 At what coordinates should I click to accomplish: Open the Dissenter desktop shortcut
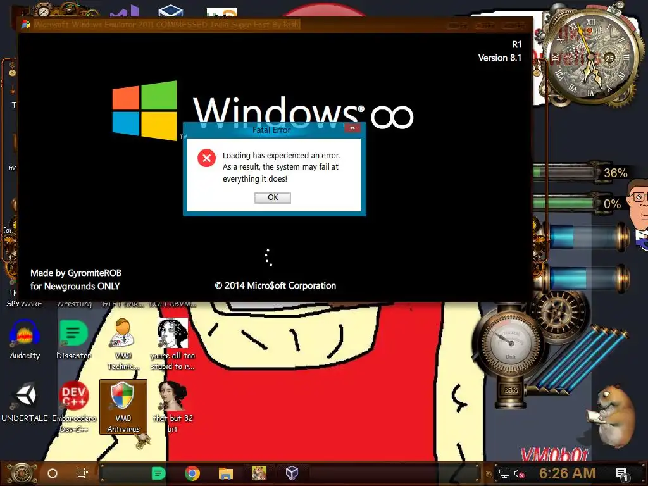[73, 340]
